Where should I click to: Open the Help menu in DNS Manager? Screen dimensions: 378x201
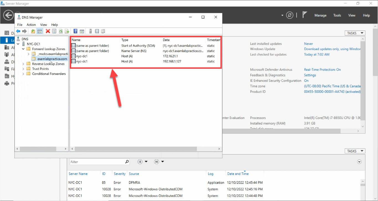(55, 25)
